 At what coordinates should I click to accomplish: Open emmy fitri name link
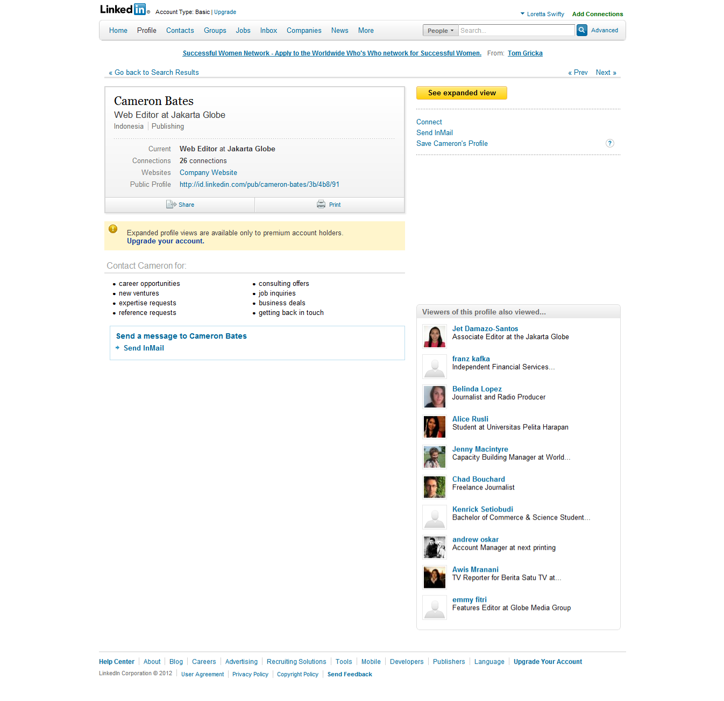470,600
